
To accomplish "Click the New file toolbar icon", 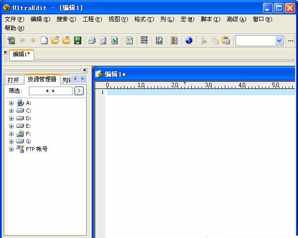I will pyautogui.click(x=44, y=41).
